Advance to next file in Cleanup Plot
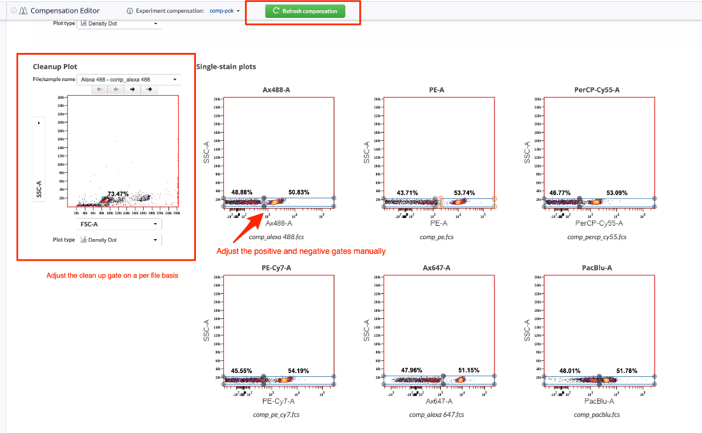Viewport: 702px width, 433px height. click(132, 90)
